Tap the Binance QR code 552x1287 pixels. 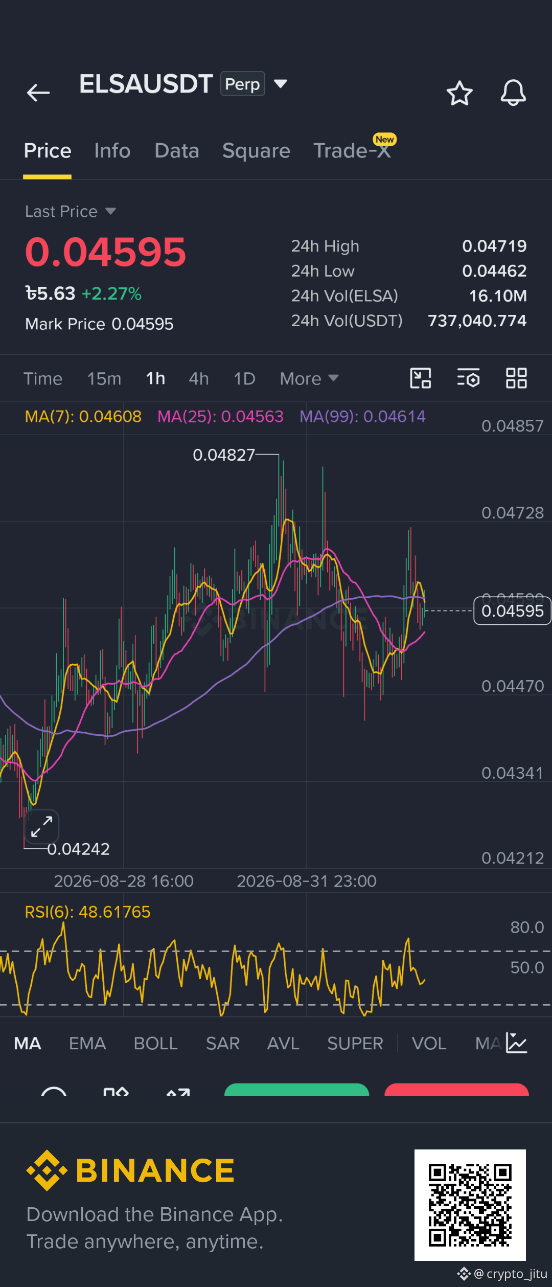pyautogui.click(x=470, y=1205)
